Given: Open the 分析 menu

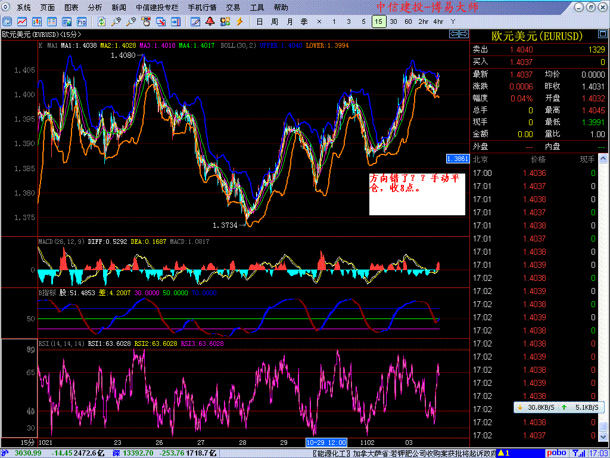Looking at the screenshot, I should pos(95,7).
